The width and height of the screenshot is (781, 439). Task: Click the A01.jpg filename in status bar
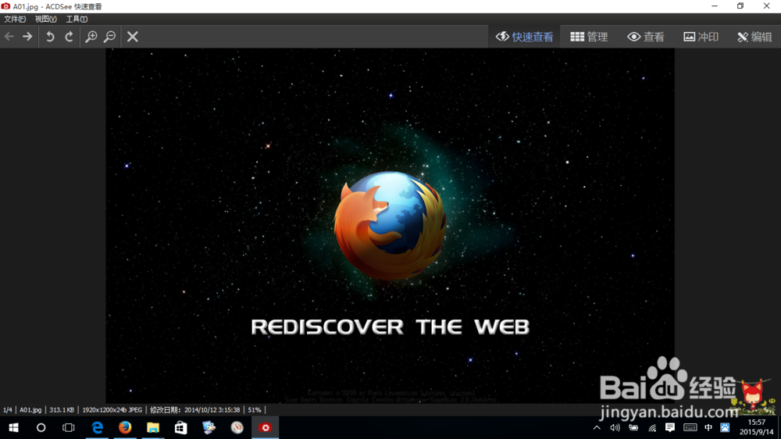pos(30,409)
